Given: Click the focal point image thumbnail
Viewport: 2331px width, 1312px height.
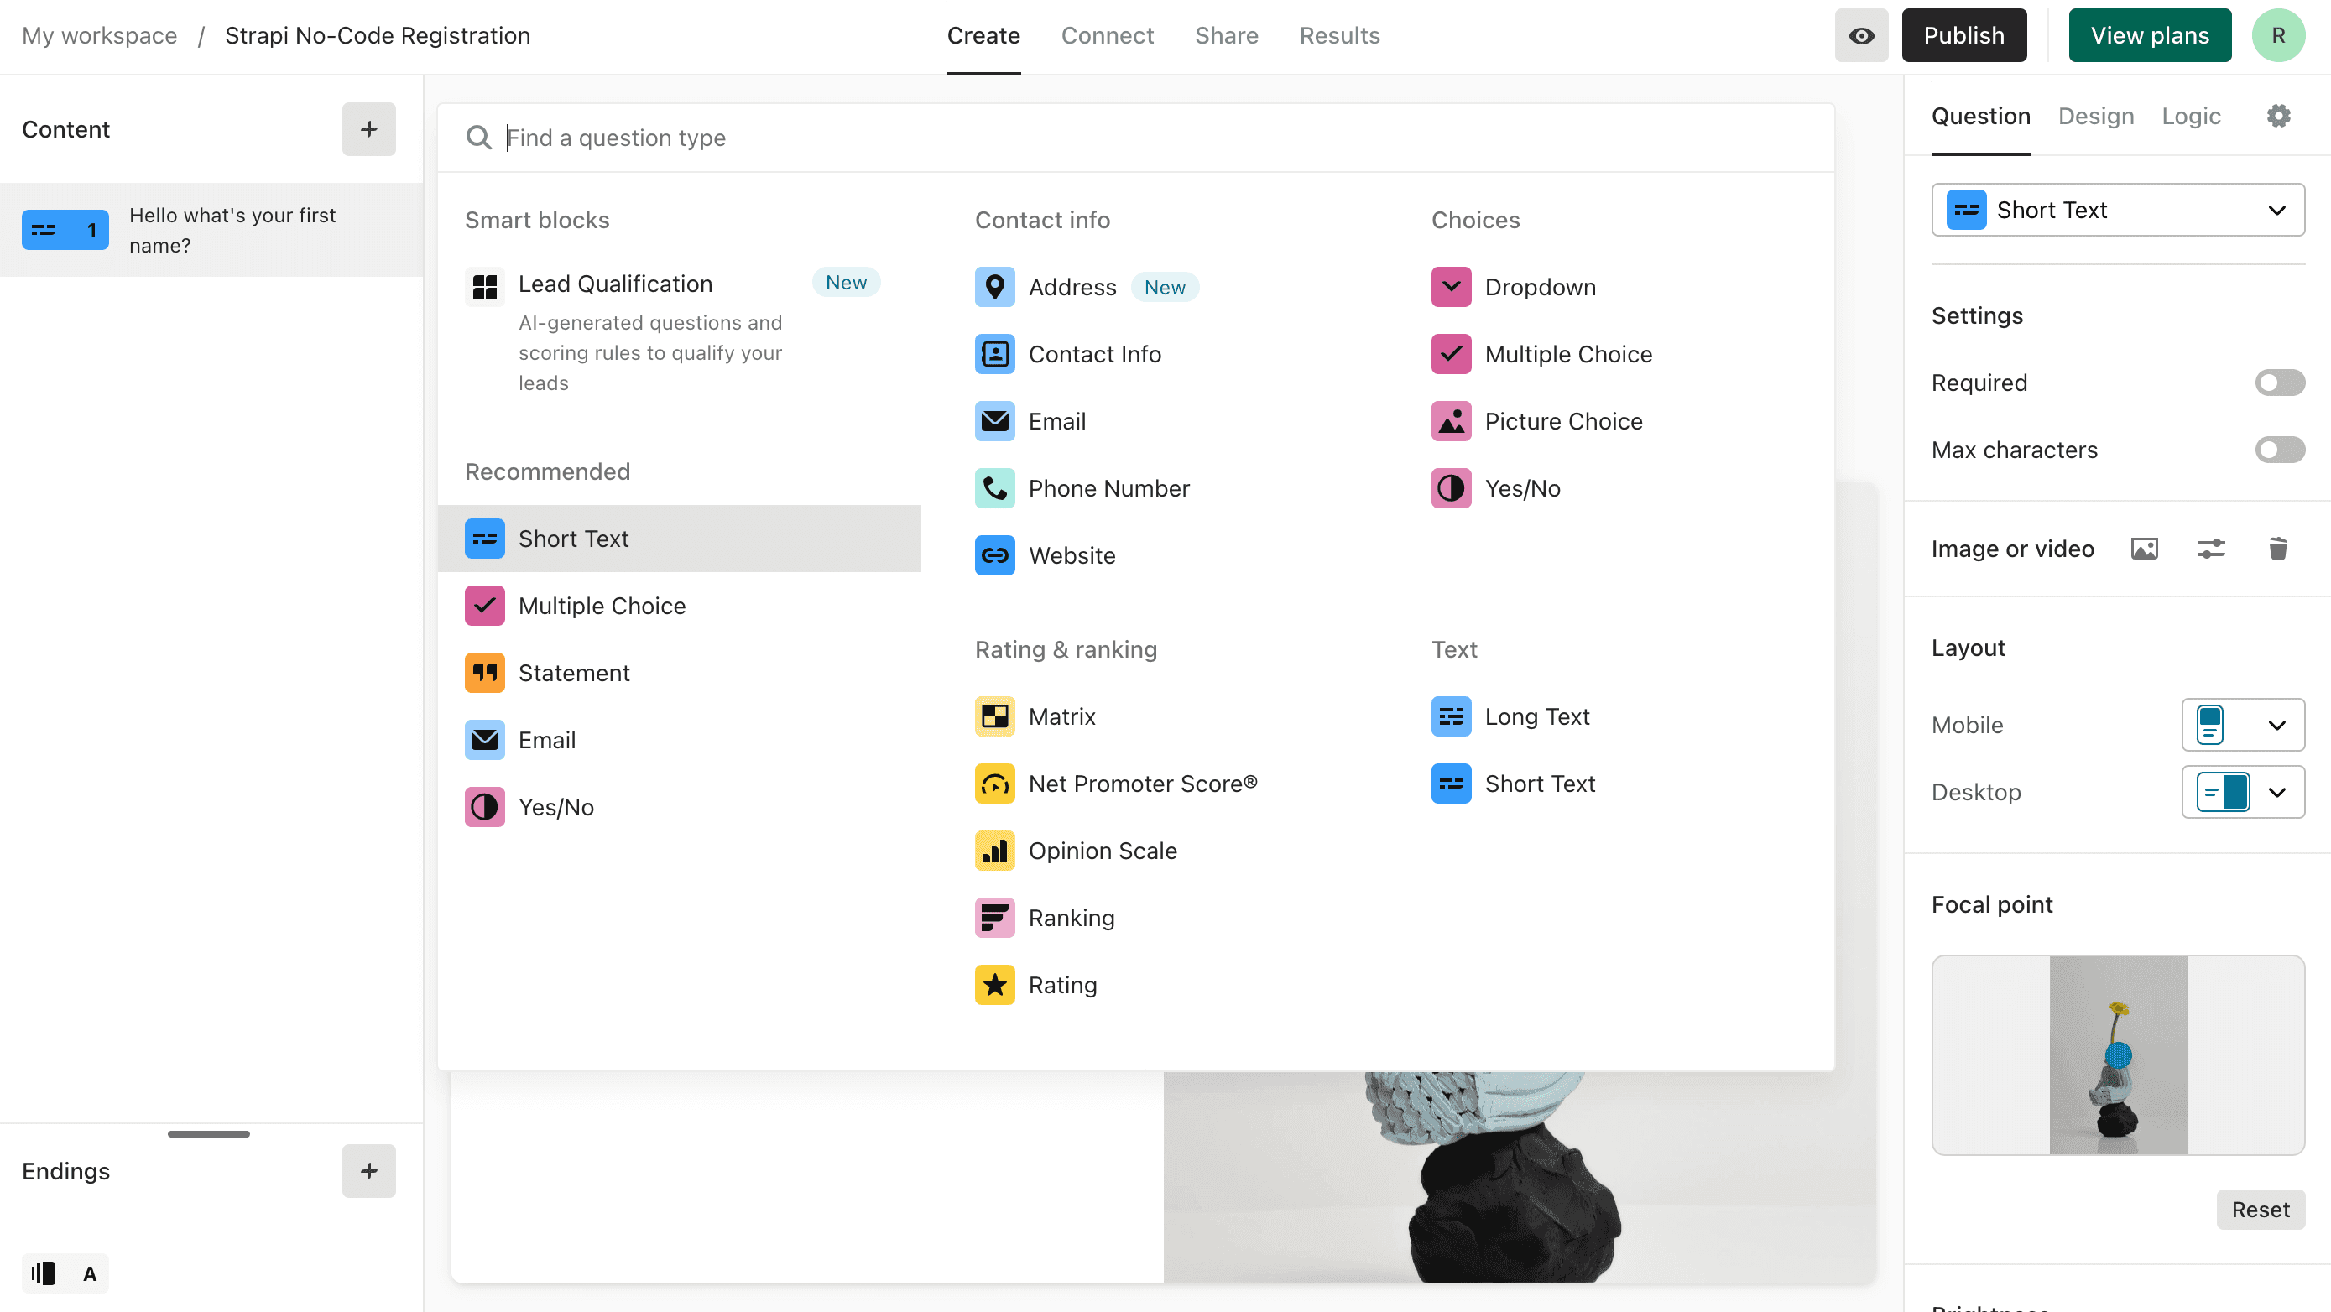Looking at the screenshot, I should pyautogui.click(x=2117, y=1054).
